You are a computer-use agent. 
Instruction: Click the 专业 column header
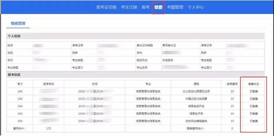click(148, 84)
